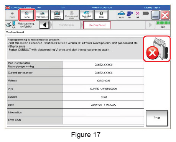Screen dimensions: 176x142
Task: Click the ECU reprogramming failed icon
Action: tap(157, 49)
